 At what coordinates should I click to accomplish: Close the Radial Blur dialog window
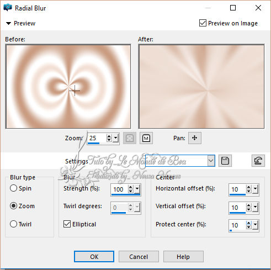[x=258, y=8]
